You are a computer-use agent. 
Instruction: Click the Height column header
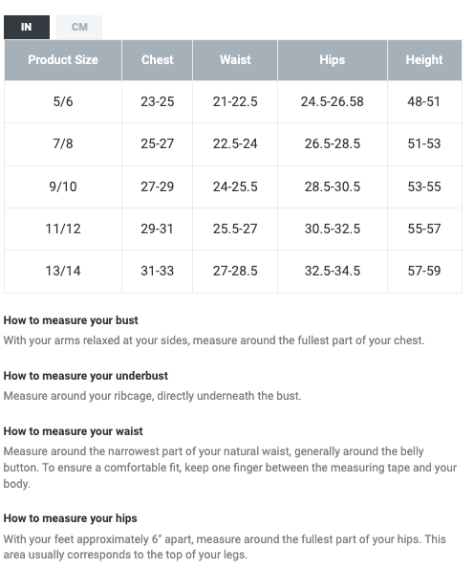(424, 60)
